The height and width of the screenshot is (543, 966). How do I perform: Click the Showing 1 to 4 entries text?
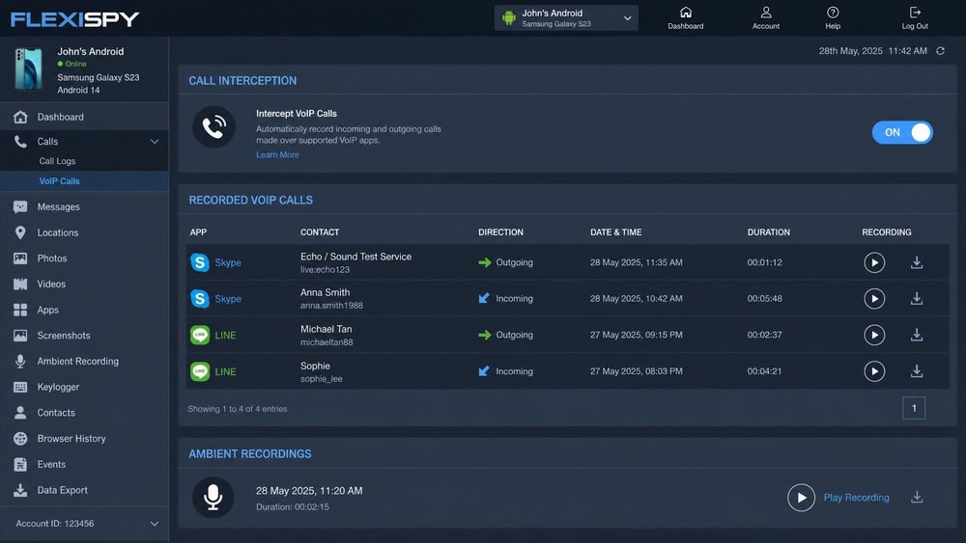(238, 409)
